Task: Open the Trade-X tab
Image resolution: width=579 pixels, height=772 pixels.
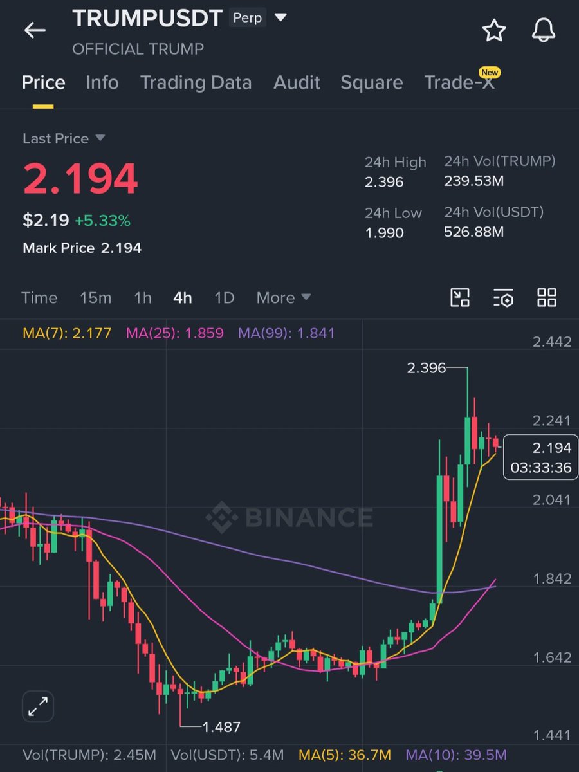Action: pos(459,82)
